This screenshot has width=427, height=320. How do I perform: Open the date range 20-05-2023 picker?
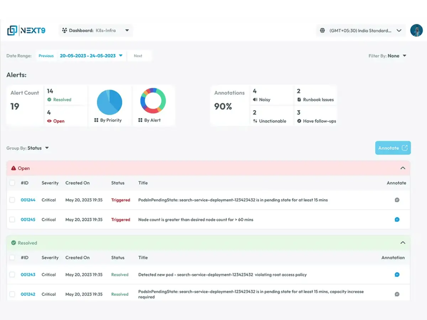[x=91, y=56]
